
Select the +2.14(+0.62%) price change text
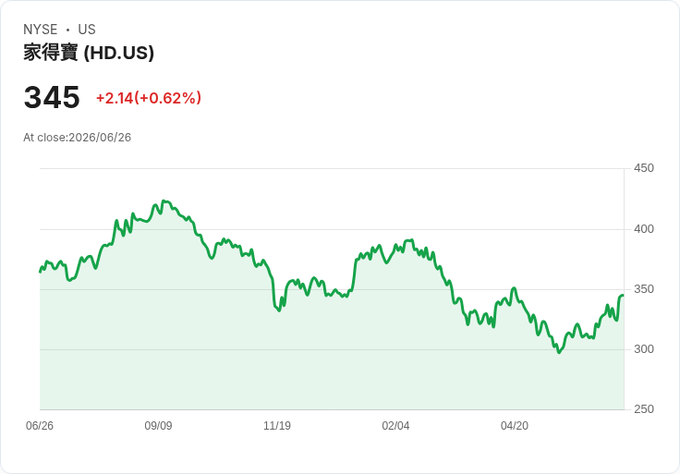[x=149, y=98]
